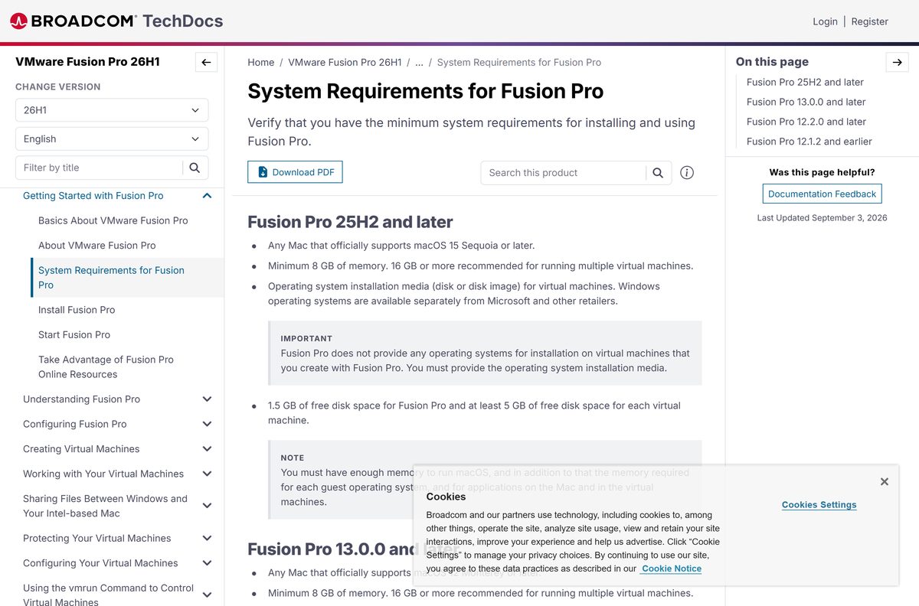This screenshot has width=919, height=606.
Task: Open the Cookie Notice link
Action: point(672,569)
